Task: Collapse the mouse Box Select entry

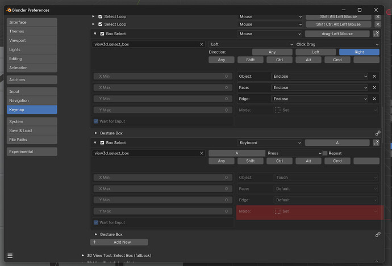Action: pyautogui.click(x=95, y=33)
